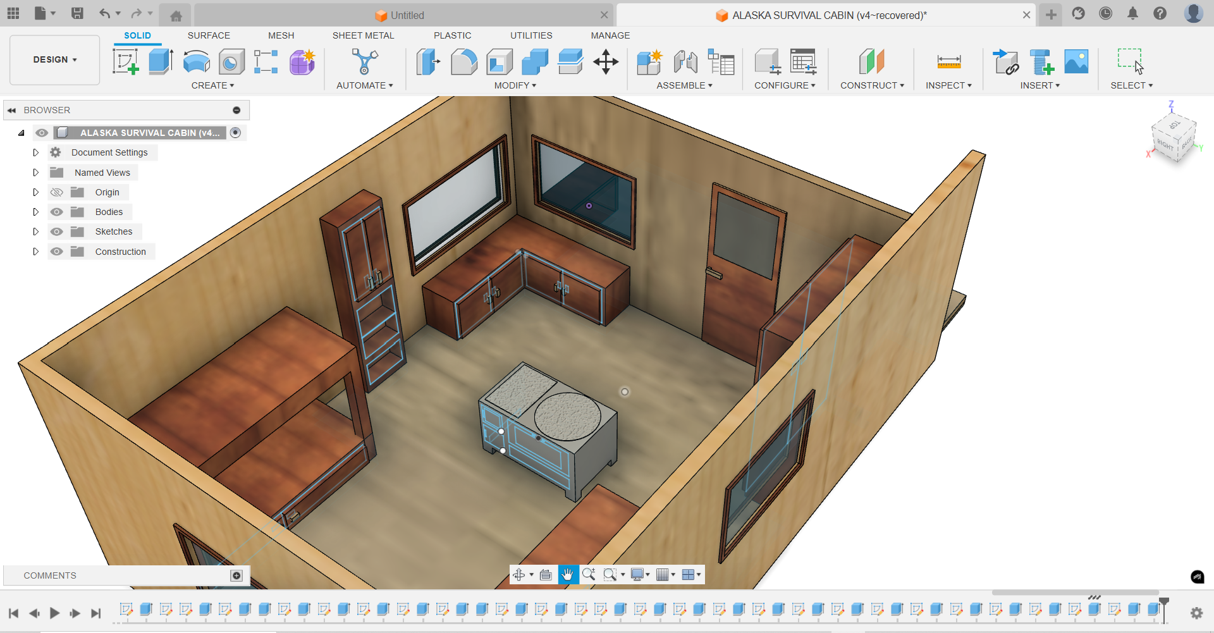1214x633 pixels.
Task: Activate the Pan hand tool
Action: click(x=567, y=574)
